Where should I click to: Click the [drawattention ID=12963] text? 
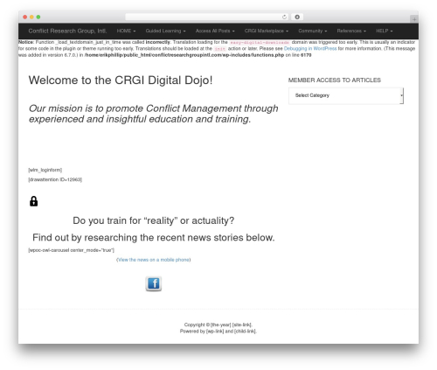click(x=55, y=179)
